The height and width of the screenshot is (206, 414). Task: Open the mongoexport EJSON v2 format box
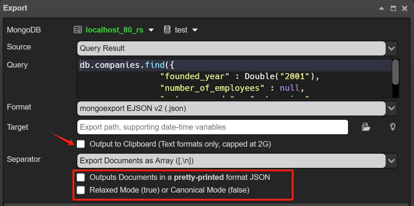[231, 108]
